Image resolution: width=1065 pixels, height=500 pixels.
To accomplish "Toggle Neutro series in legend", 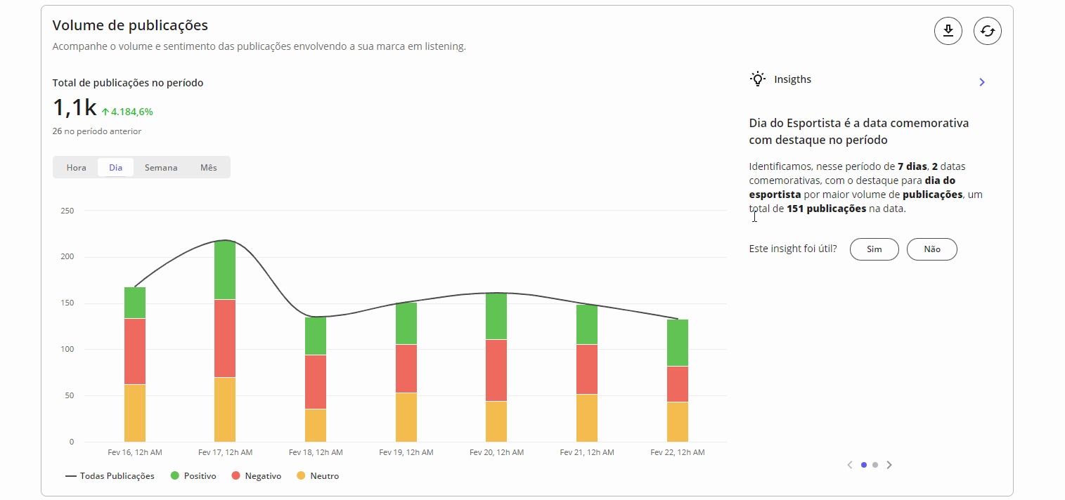I will [318, 476].
